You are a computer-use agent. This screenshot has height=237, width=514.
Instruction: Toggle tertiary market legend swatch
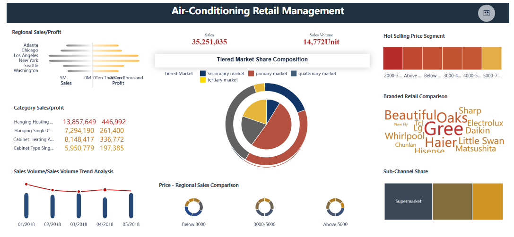coord(202,80)
